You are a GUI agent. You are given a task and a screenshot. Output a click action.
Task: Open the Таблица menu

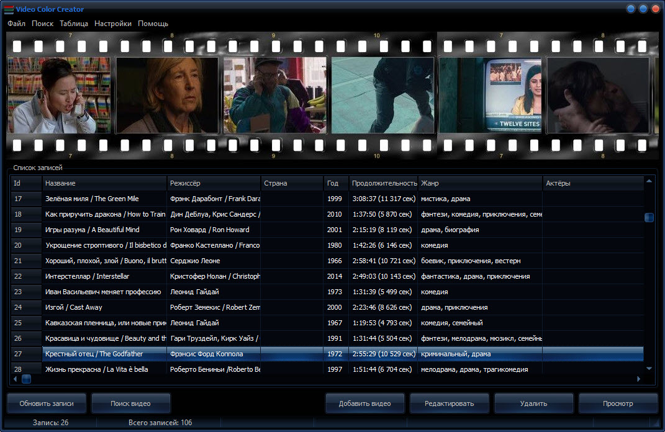[x=74, y=24]
